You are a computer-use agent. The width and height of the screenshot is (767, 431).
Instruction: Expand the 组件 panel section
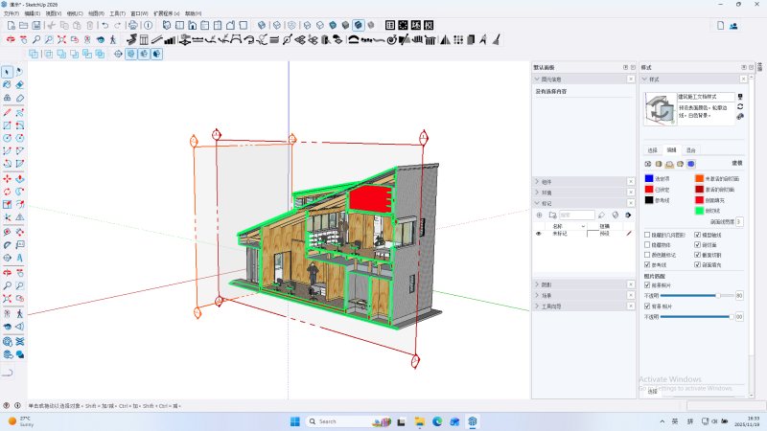pyautogui.click(x=546, y=180)
